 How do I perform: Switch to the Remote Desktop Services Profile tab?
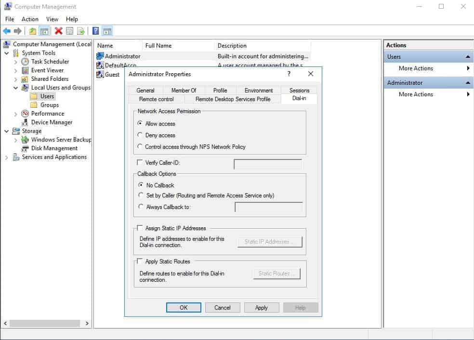[233, 99]
